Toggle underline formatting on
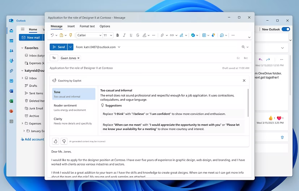 [x=131, y=35]
